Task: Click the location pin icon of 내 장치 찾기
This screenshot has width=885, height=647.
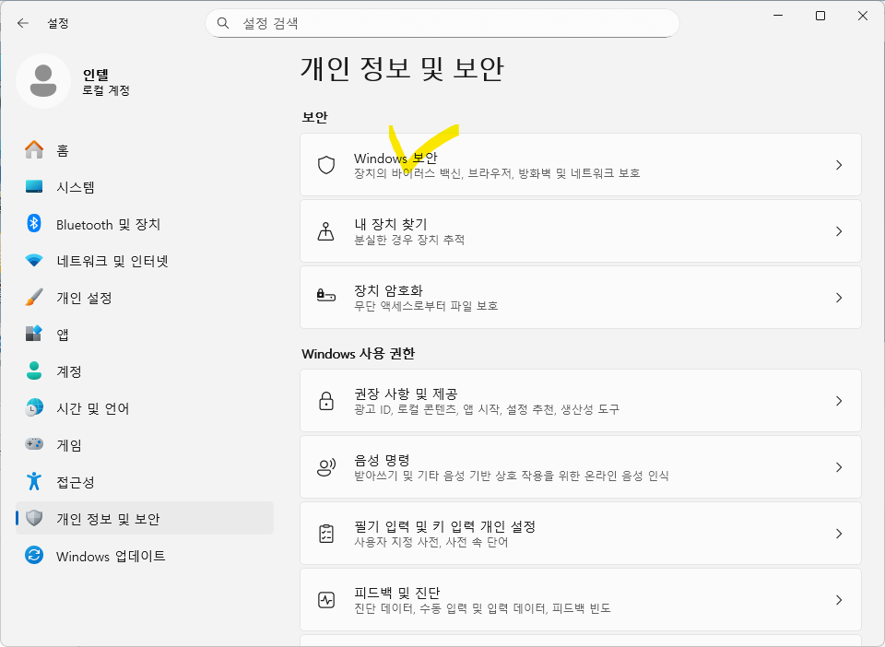Action: point(325,231)
